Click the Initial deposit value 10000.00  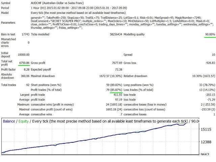click(24, 55)
